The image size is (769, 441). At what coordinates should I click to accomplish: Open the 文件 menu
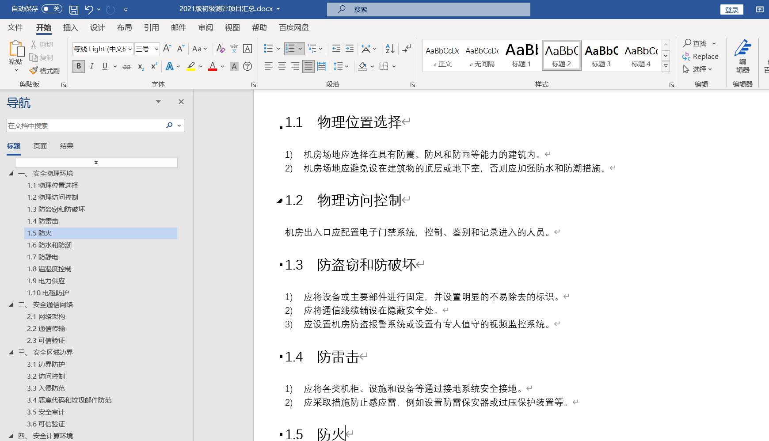click(15, 27)
